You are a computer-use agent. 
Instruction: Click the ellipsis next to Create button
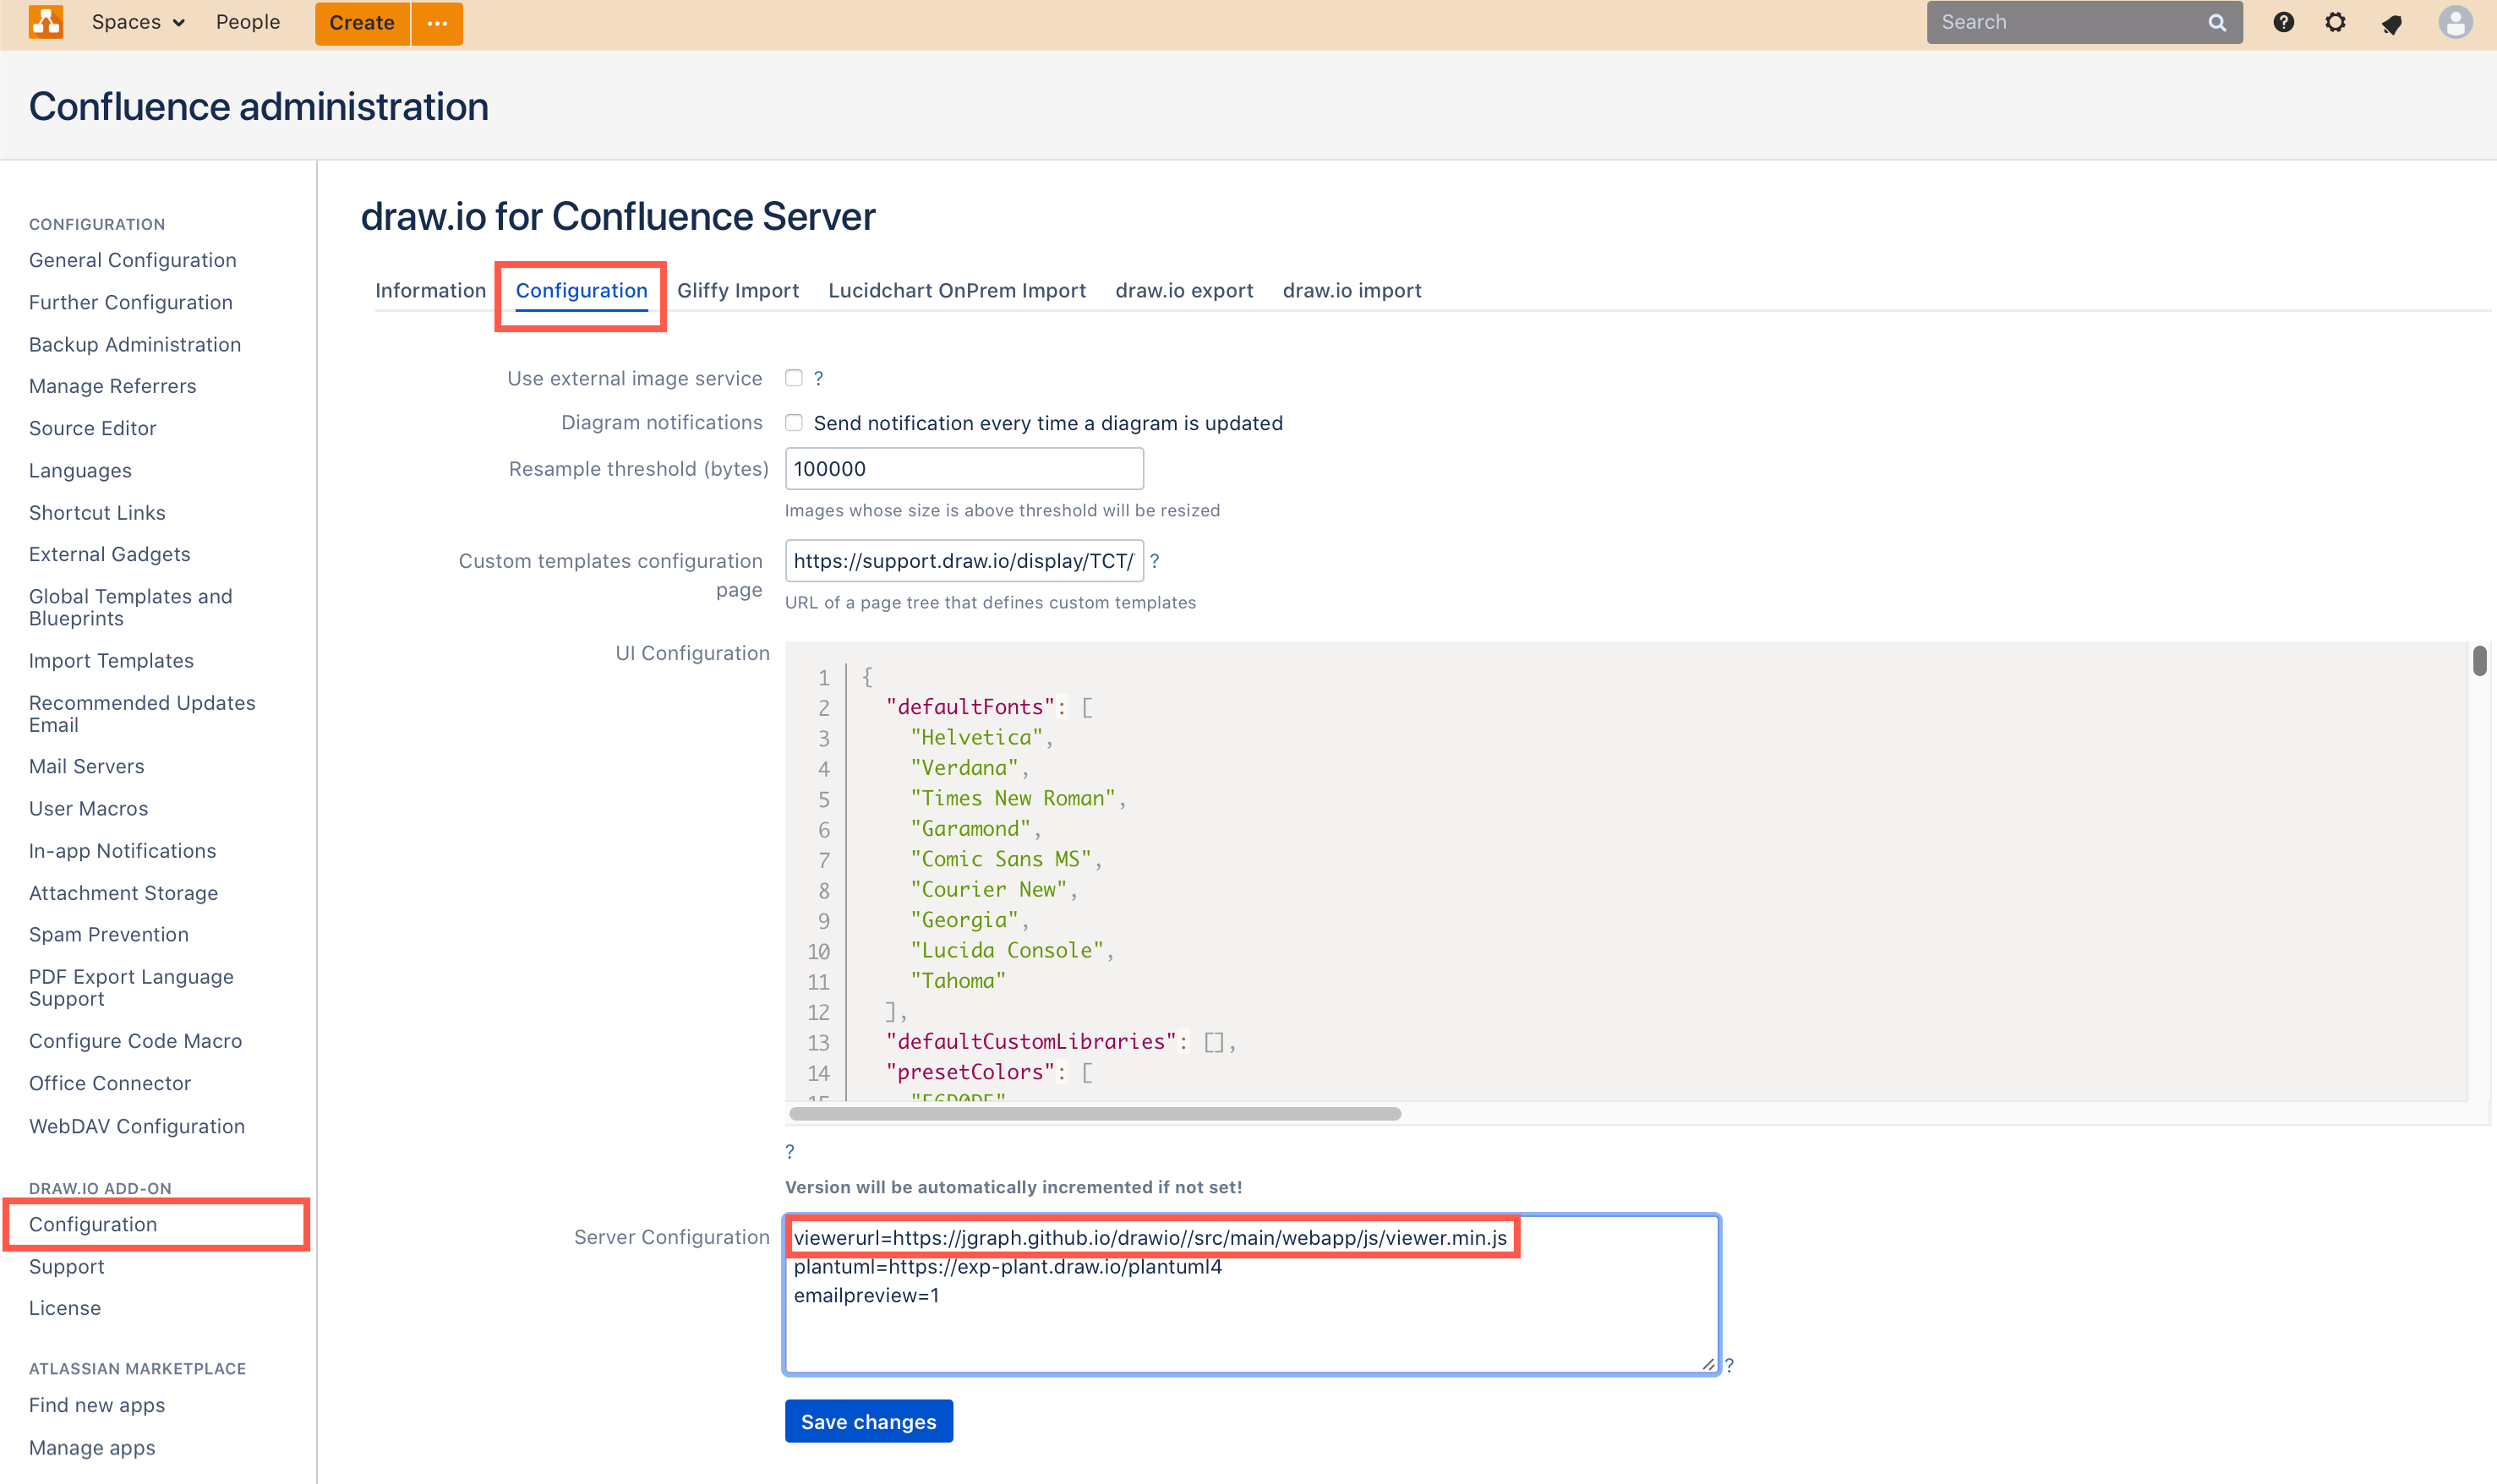(x=436, y=22)
